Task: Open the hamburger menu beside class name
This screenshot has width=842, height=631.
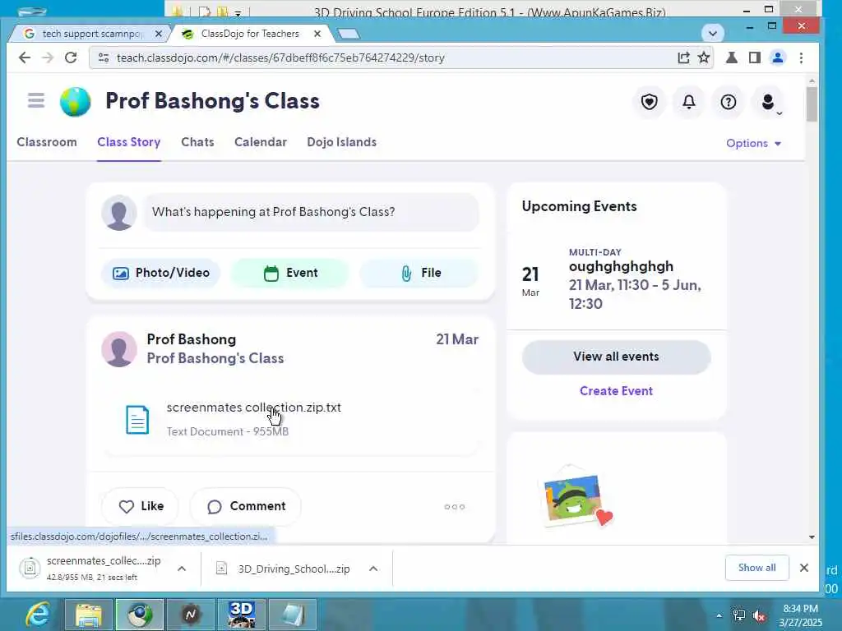Action: [36, 100]
